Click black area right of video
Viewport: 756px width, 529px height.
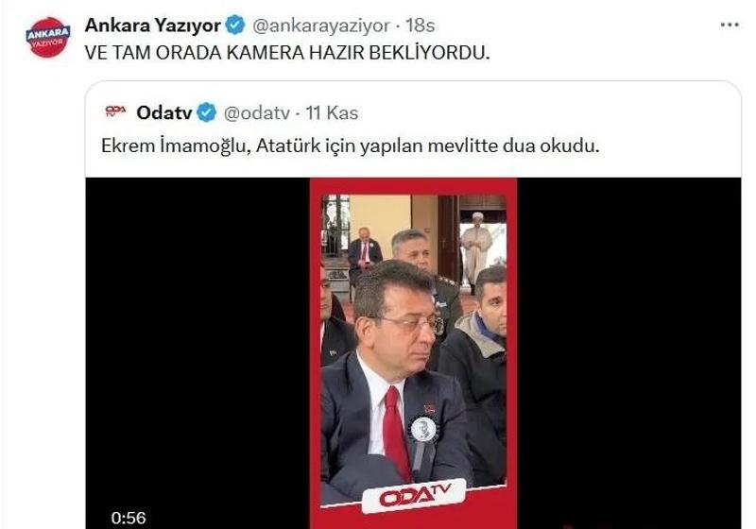tap(628, 353)
